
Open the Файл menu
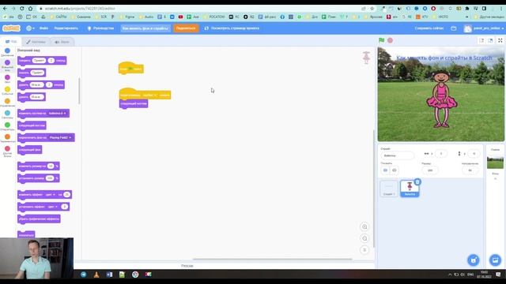[x=43, y=28]
